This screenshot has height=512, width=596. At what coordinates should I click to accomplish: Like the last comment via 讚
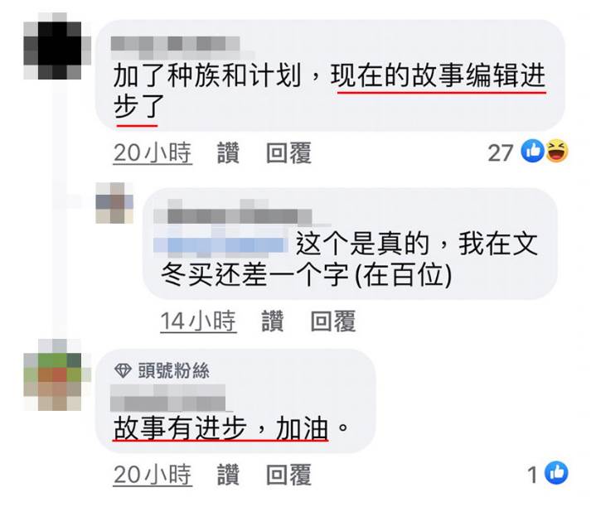click(x=229, y=475)
